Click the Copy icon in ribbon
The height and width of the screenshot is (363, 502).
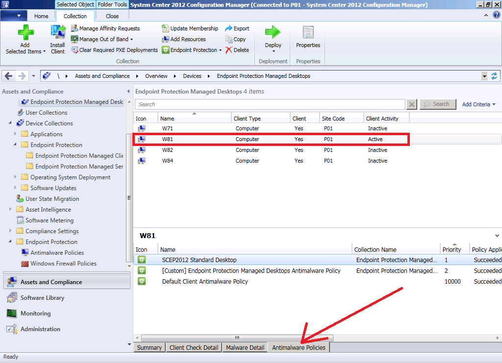(x=228, y=39)
